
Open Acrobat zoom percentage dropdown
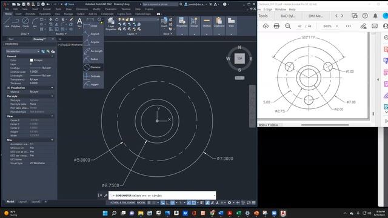tap(337, 26)
